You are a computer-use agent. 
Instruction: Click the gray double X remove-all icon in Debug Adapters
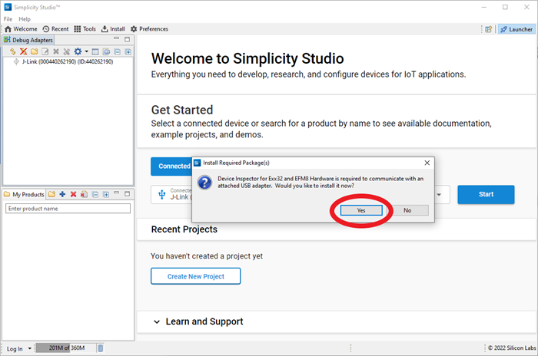coord(67,51)
